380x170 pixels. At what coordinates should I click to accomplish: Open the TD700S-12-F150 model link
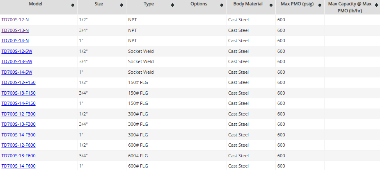[18, 82]
